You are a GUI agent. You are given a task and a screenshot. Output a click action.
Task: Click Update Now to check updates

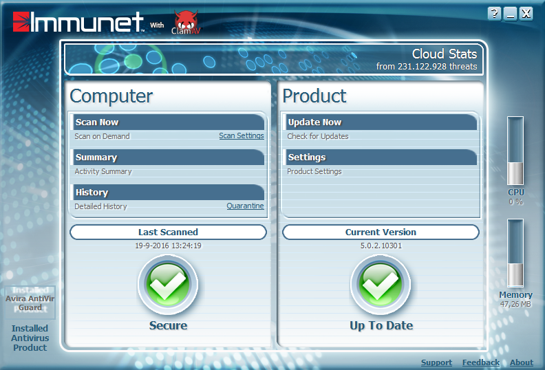tap(314, 122)
